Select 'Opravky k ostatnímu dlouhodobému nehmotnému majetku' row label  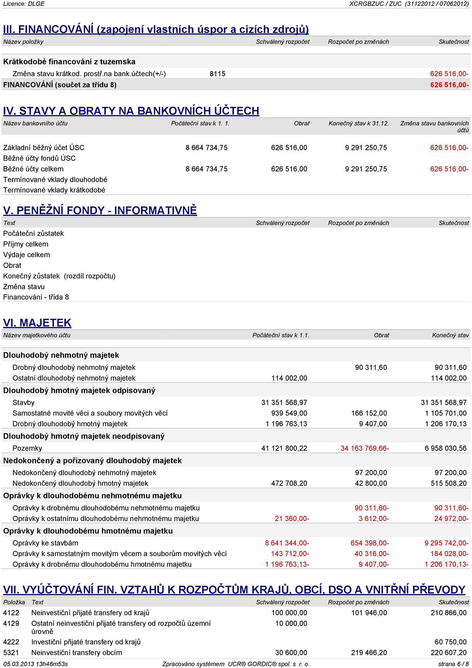tap(106, 519)
